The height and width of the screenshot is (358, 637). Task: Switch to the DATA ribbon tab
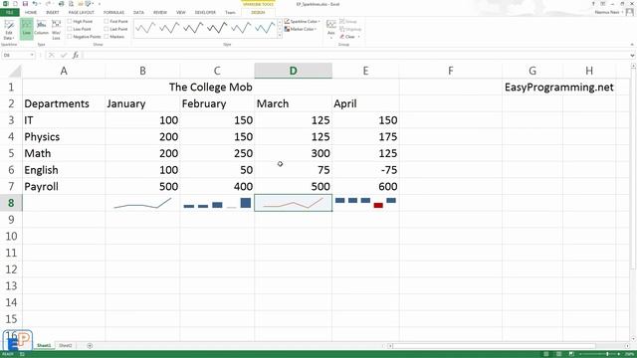(138, 12)
